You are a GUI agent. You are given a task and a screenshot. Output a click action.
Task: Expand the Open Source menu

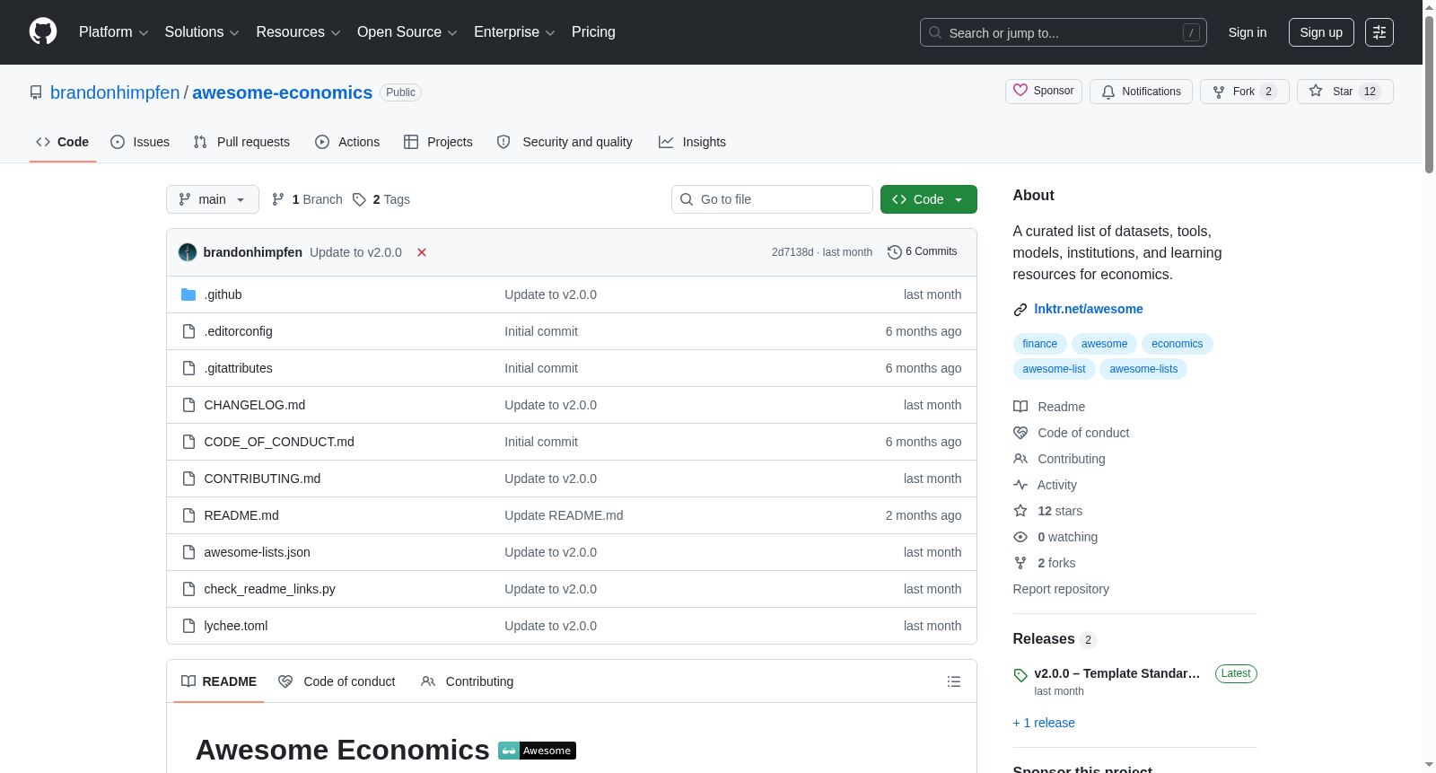407,32
